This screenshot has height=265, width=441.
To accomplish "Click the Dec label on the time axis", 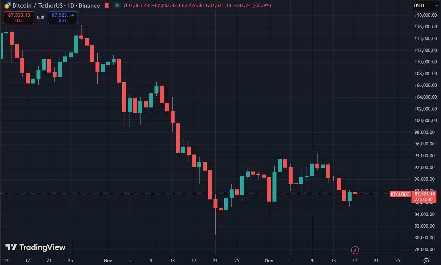I will pos(269,260).
